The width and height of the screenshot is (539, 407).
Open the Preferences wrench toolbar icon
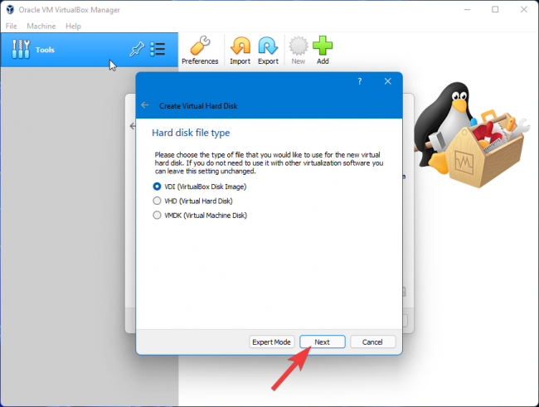coord(200,51)
